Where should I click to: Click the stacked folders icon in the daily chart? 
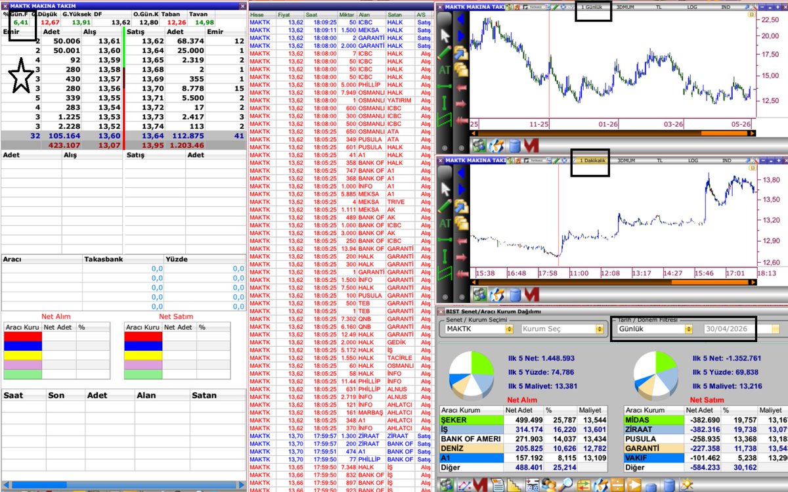pos(461,70)
